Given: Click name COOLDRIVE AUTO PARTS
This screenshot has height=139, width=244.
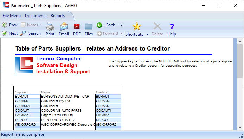Looking at the screenshot, I should [x=61, y=111].
